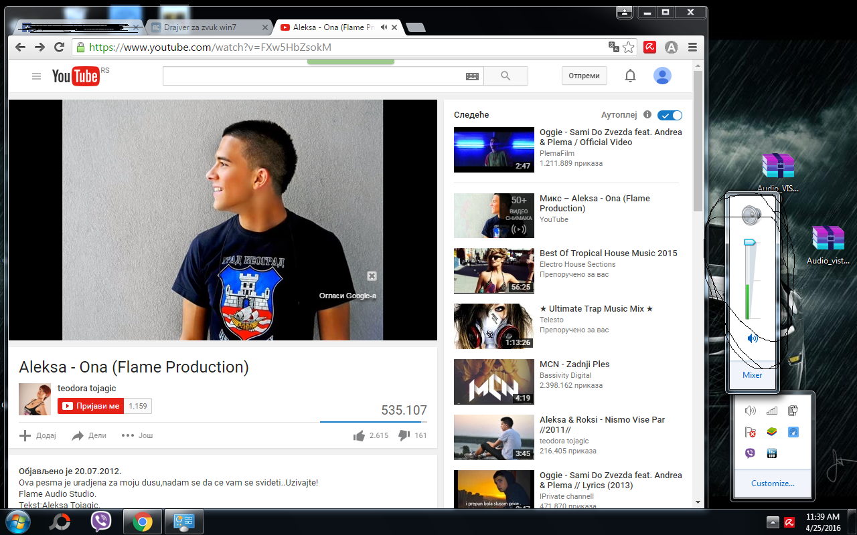
Task: Mute the speaker in the volume popup
Action: tap(753, 338)
